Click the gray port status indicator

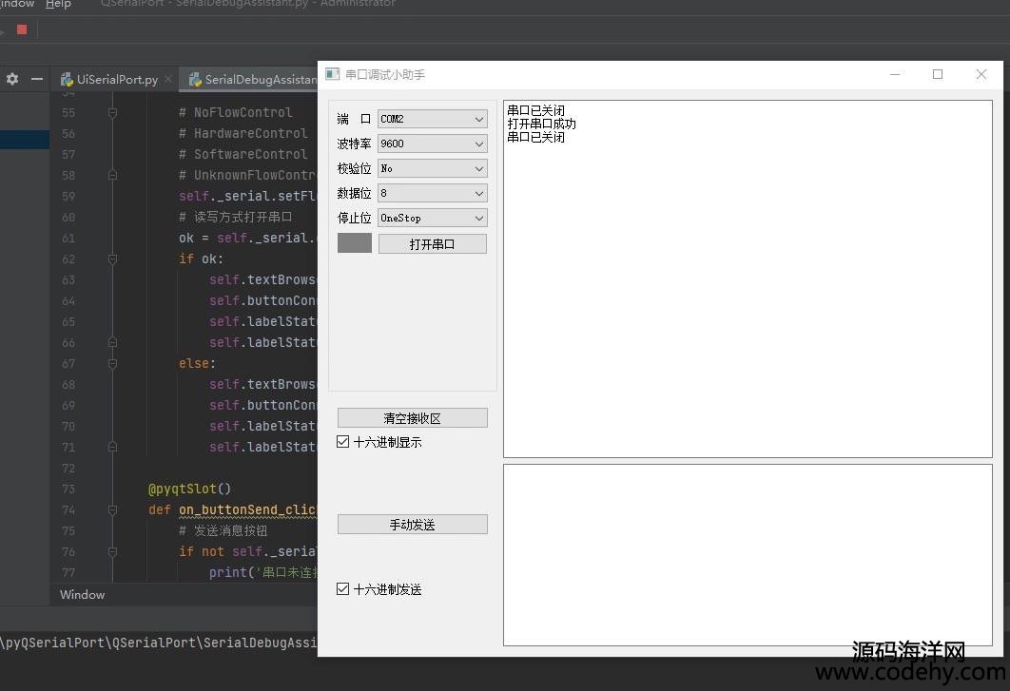pos(355,243)
